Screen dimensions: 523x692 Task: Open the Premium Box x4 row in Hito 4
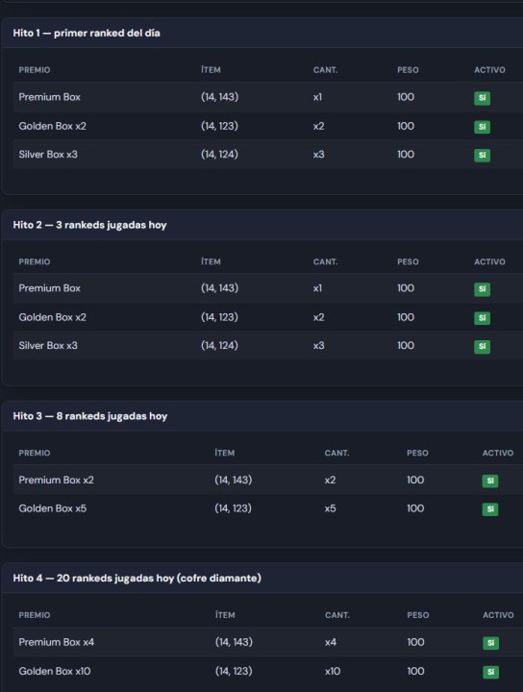[268, 642]
